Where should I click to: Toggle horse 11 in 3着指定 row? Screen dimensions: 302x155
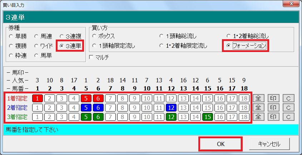pos(159,117)
